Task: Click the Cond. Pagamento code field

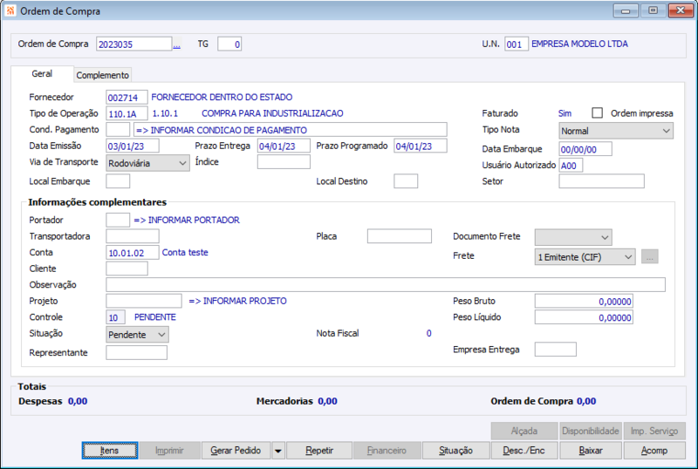Action: [x=118, y=130]
